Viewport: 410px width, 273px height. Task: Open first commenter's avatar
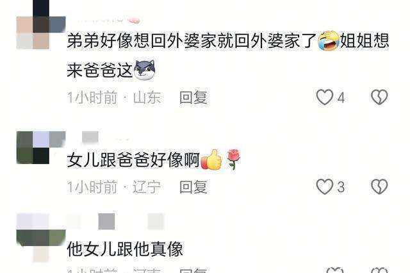pyautogui.click(x=41, y=25)
